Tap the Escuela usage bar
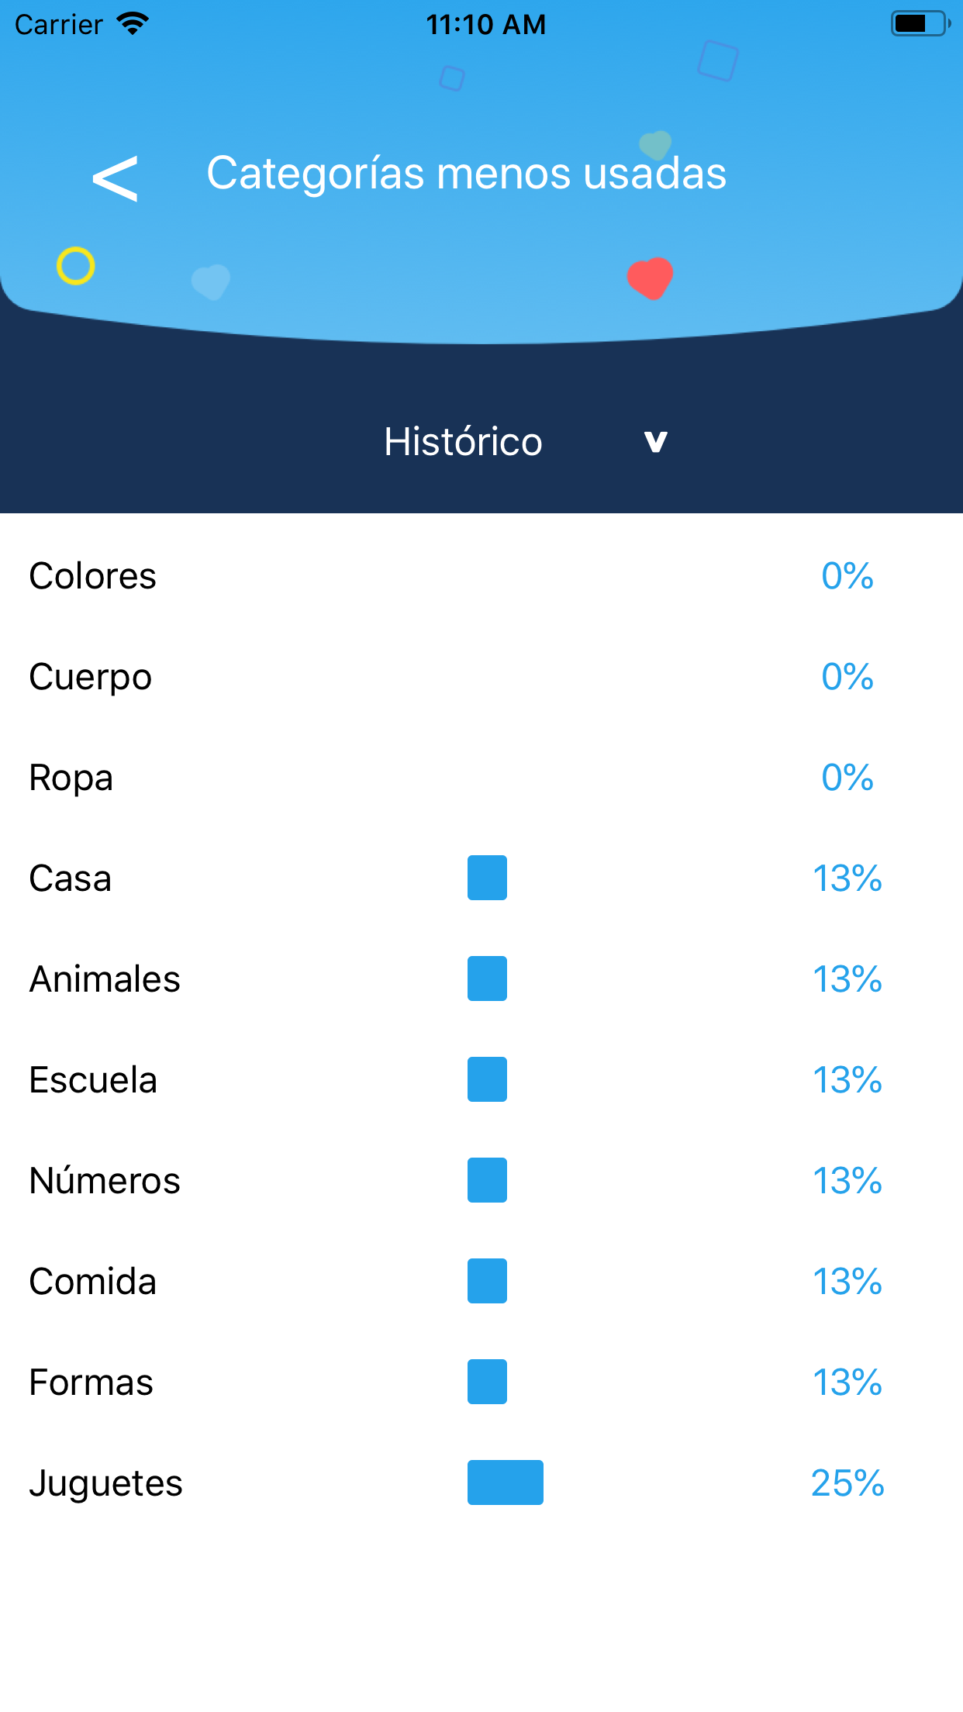 (487, 1079)
